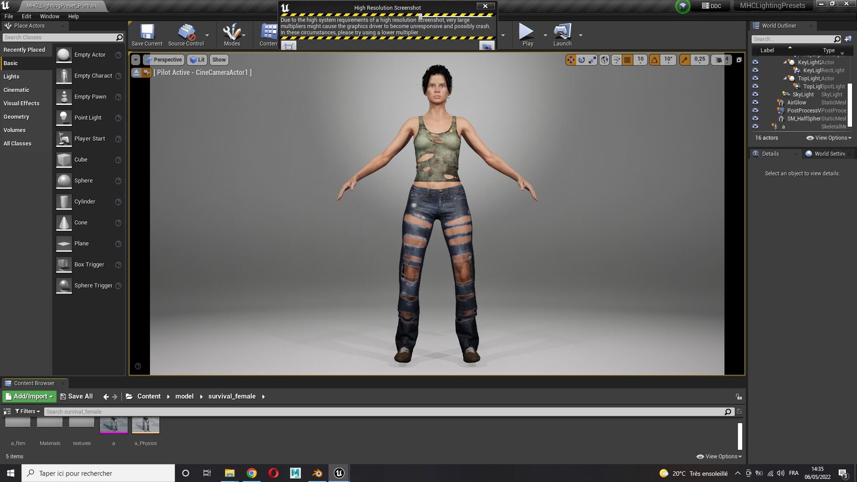This screenshot has height=482, width=857.
Task: Open the Filters dropdown in Content Browser
Action: (27, 411)
